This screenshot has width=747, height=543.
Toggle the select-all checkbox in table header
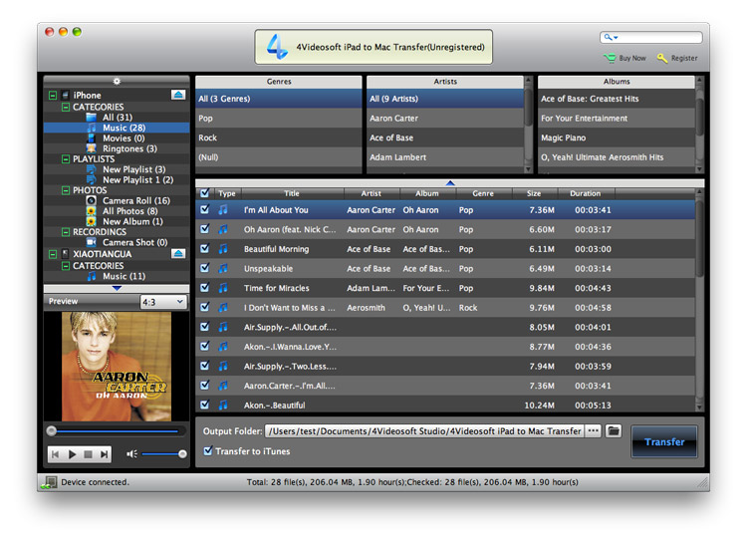coord(205,193)
